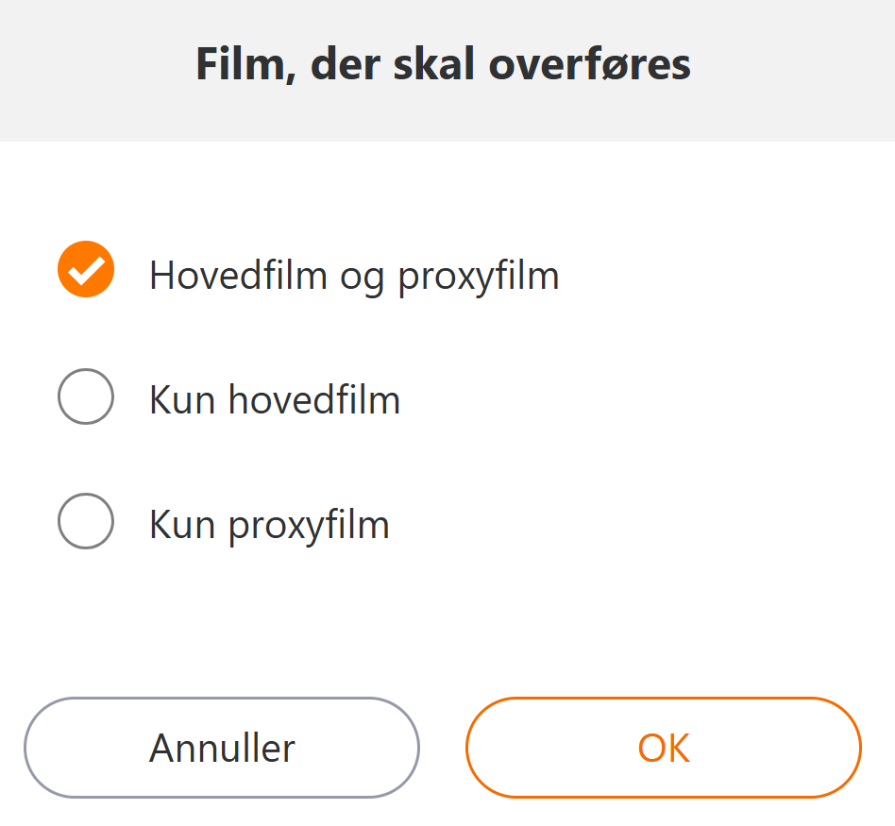Click the checked 'Hovedfilm og proxyfilm' radio button
Screen dimensions: 895x826
point(86,270)
